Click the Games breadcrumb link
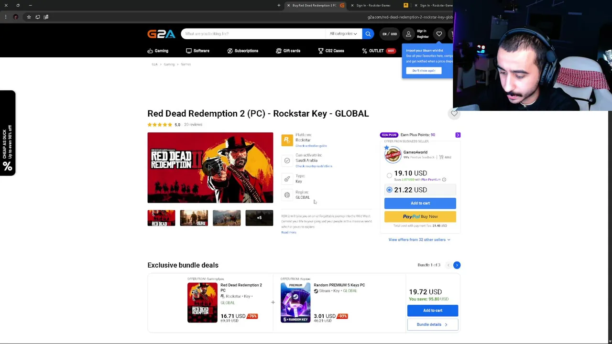 pyautogui.click(x=186, y=64)
